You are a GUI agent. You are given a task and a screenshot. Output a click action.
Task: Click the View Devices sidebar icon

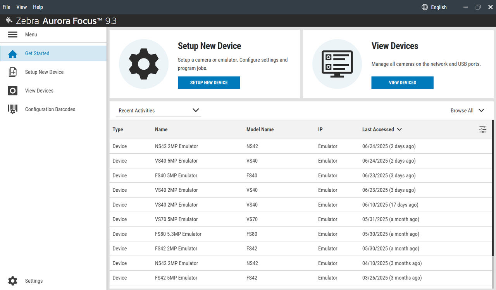click(x=13, y=91)
